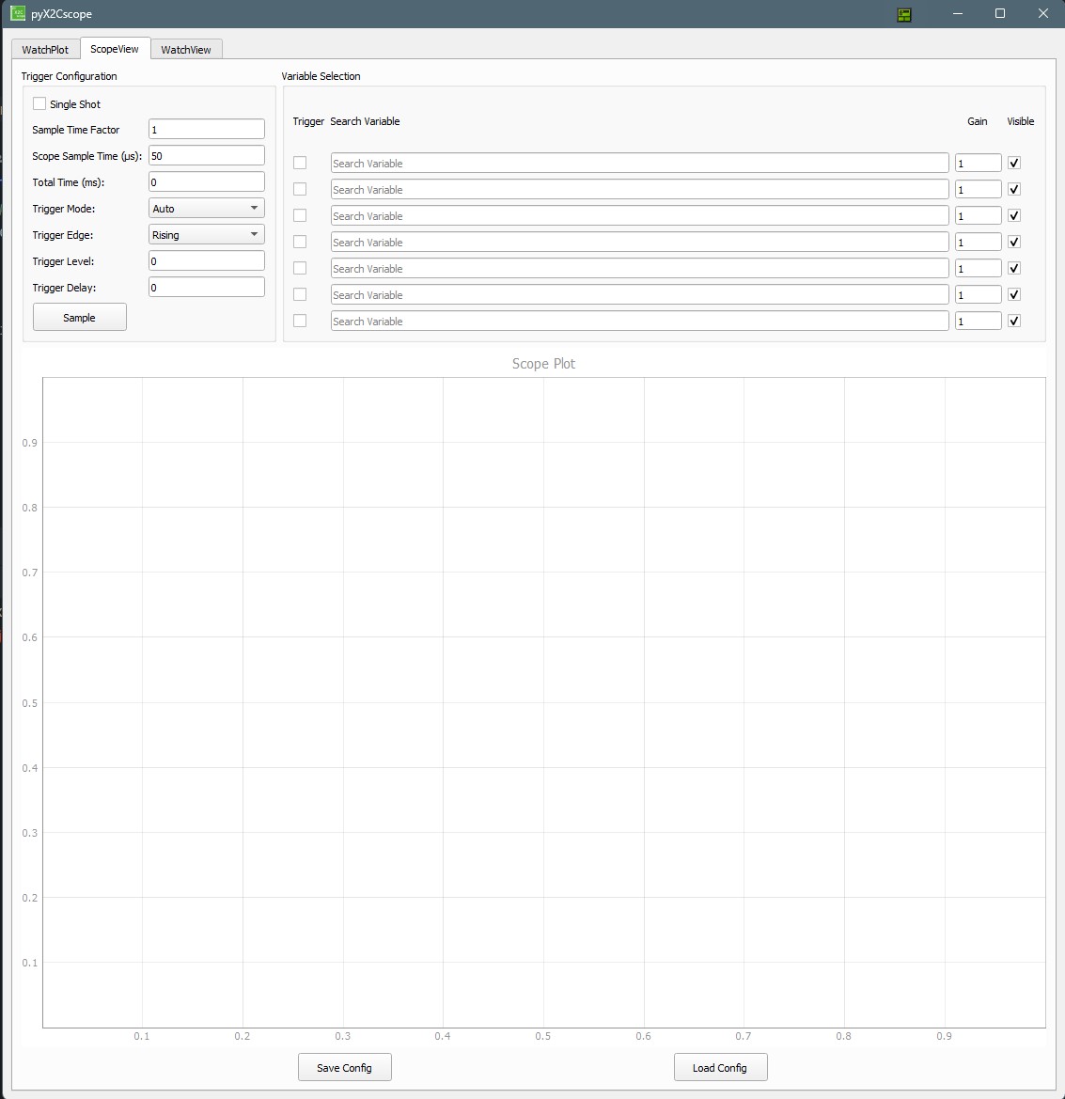This screenshot has width=1065, height=1099.
Task: Click the pyX2Cscope app icon in title bar
Action: pos(18,13)
